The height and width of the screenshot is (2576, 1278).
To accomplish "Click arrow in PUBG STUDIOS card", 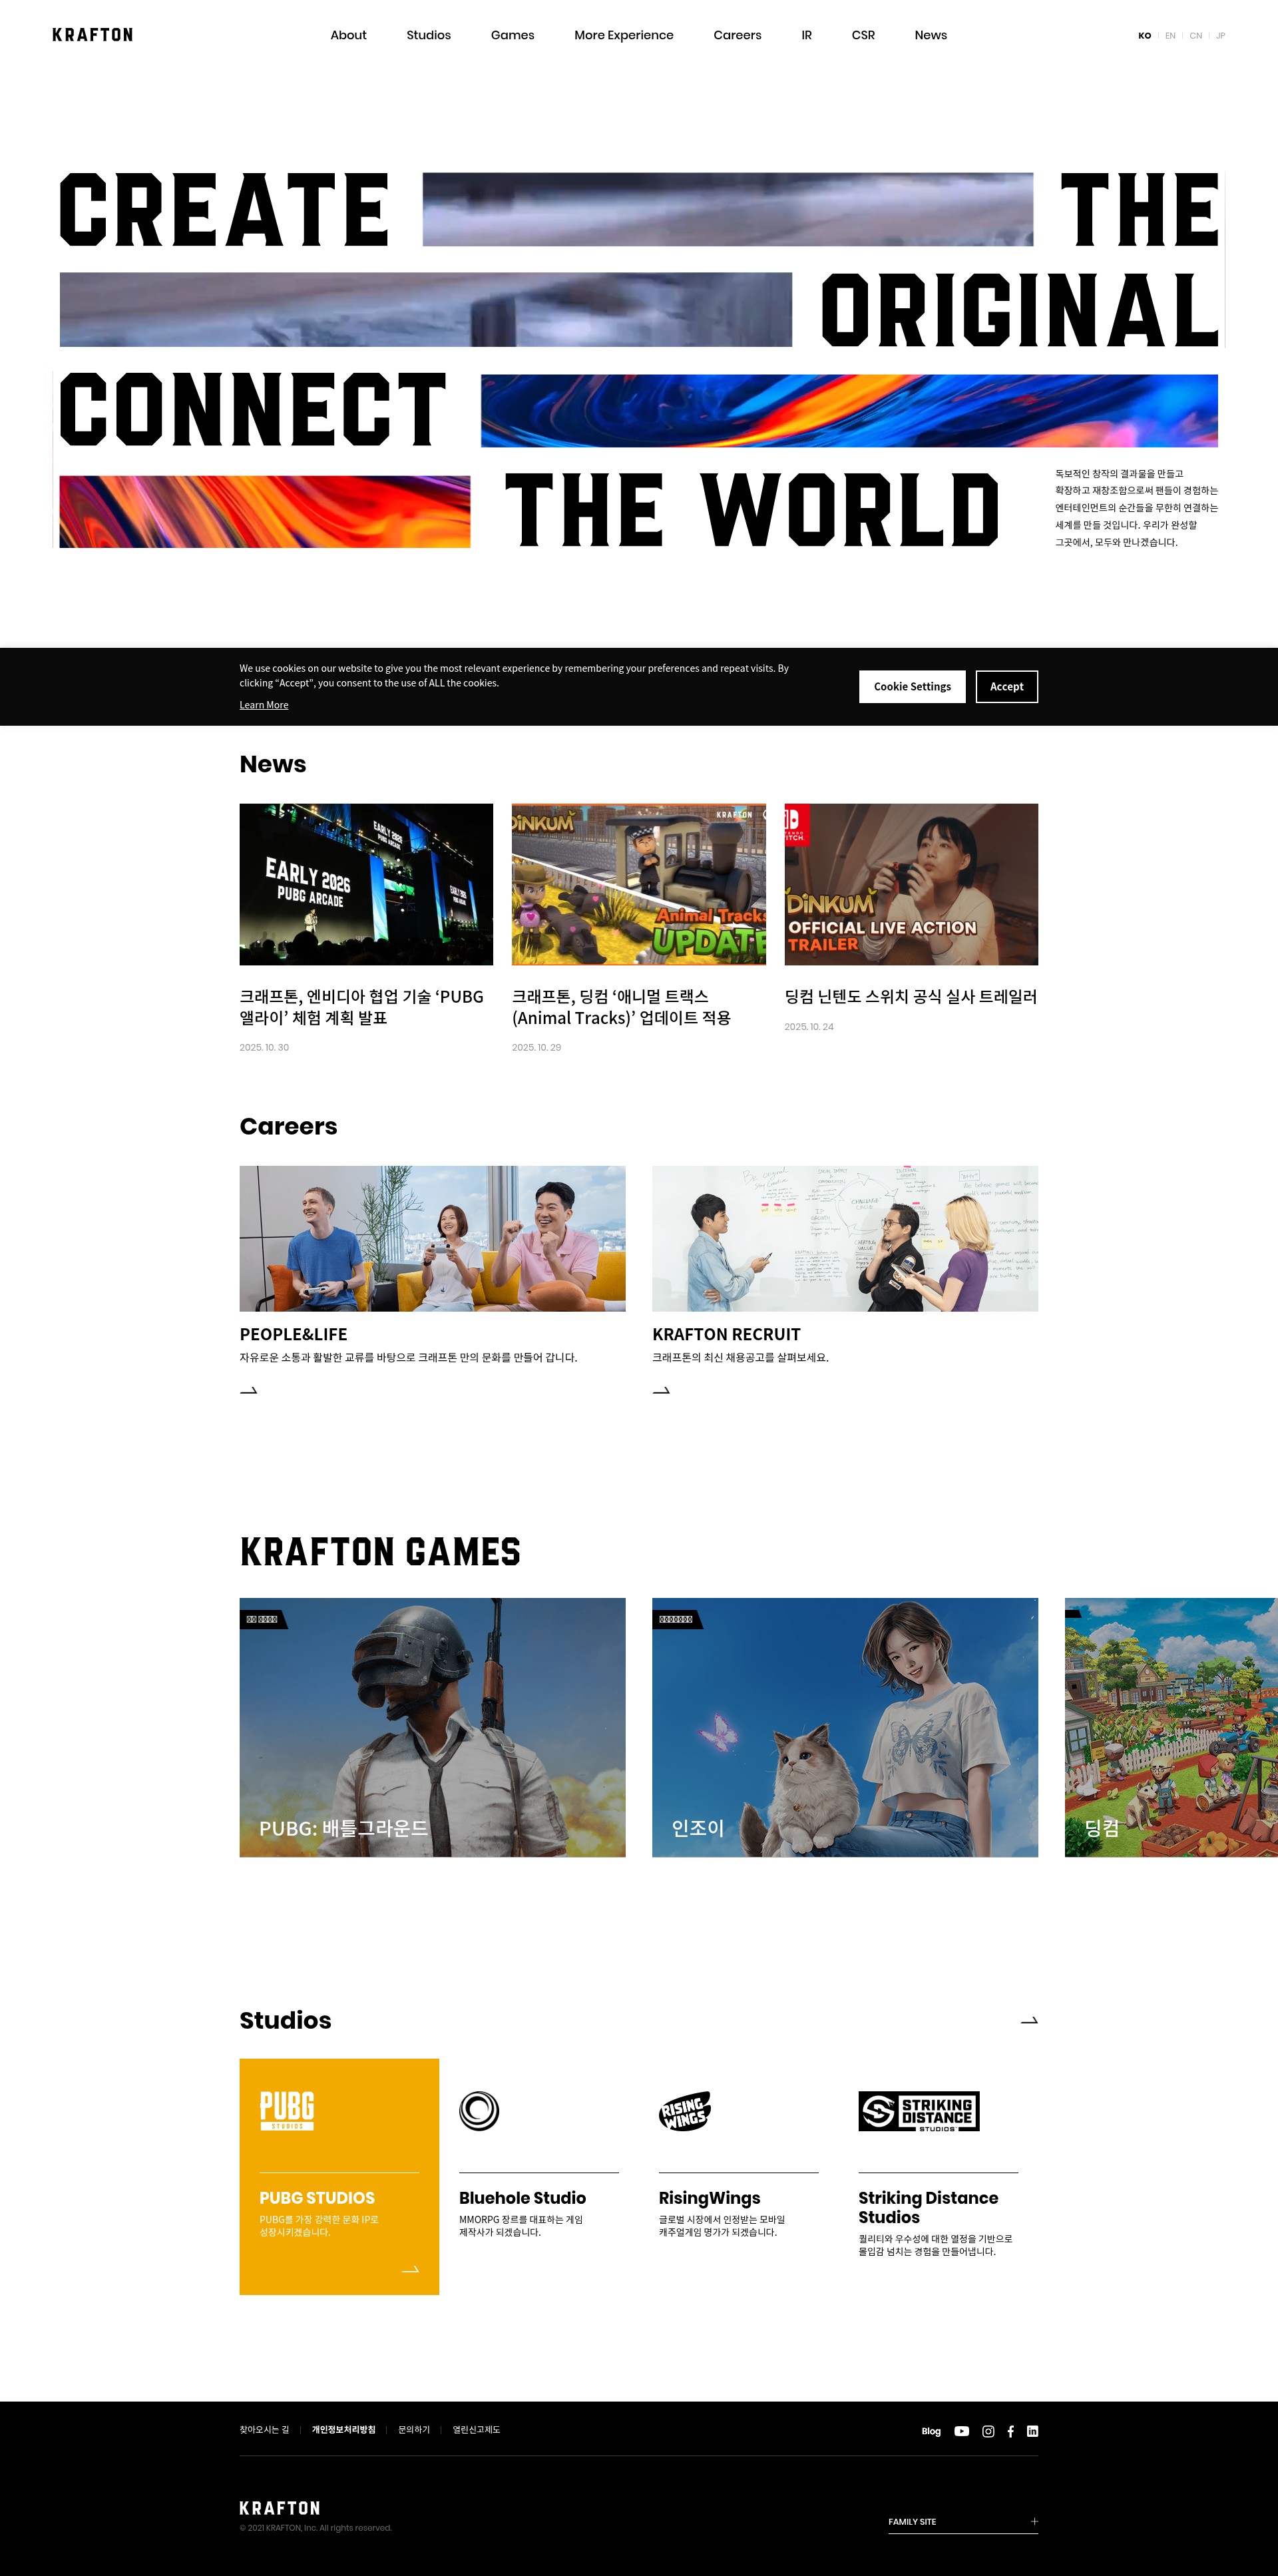I will (410, 2269).
